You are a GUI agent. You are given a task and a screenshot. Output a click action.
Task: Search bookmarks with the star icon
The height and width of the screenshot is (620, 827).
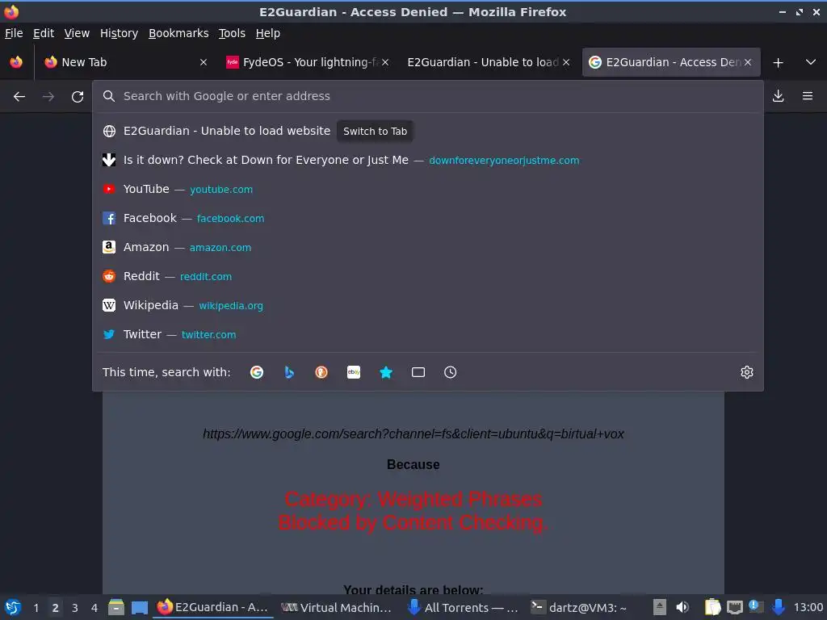(386, 372)
